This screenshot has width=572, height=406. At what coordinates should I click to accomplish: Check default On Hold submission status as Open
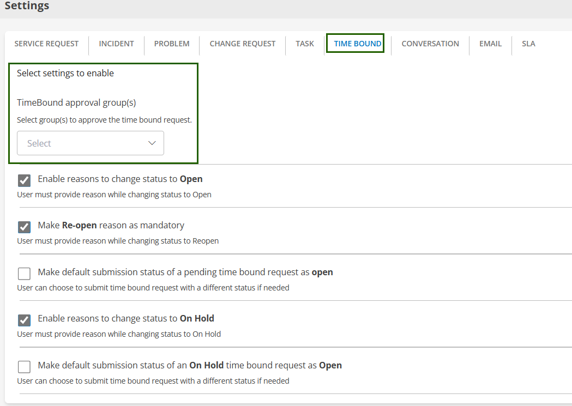coord(24,367)
